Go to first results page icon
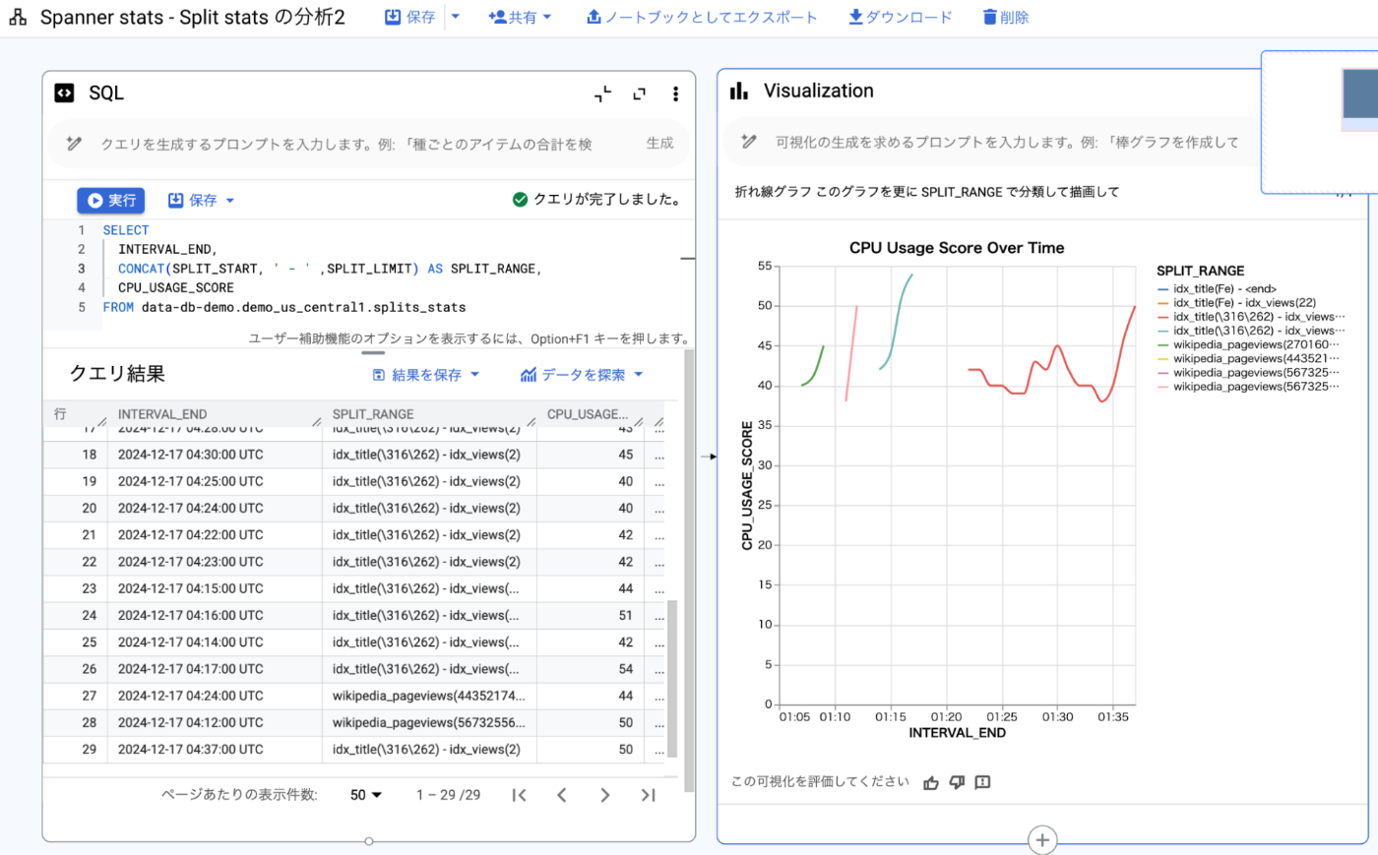 520,795
